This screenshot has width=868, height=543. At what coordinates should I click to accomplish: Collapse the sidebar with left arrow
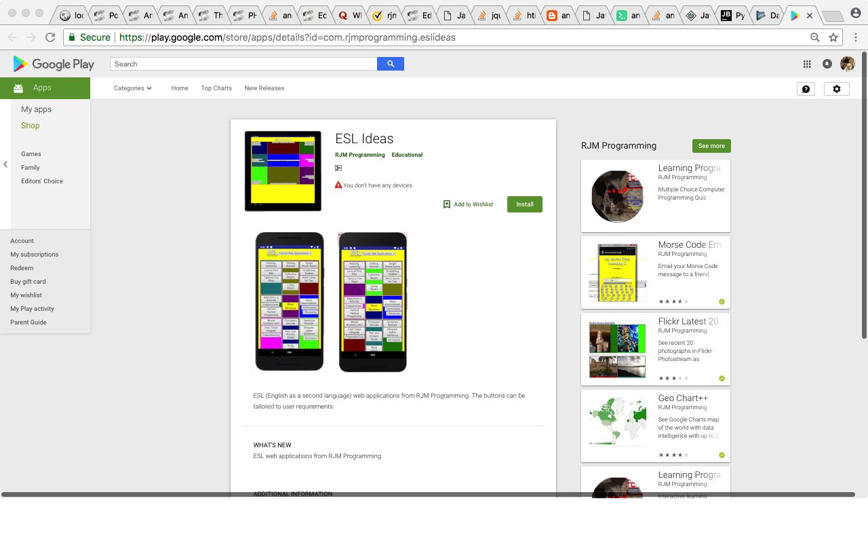tap(5, 164)
